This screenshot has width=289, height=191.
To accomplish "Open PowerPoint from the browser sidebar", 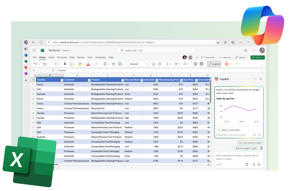I will tap(26, 67).
